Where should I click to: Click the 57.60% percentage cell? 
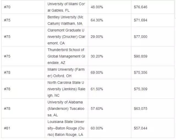click(x=109, y=108)
